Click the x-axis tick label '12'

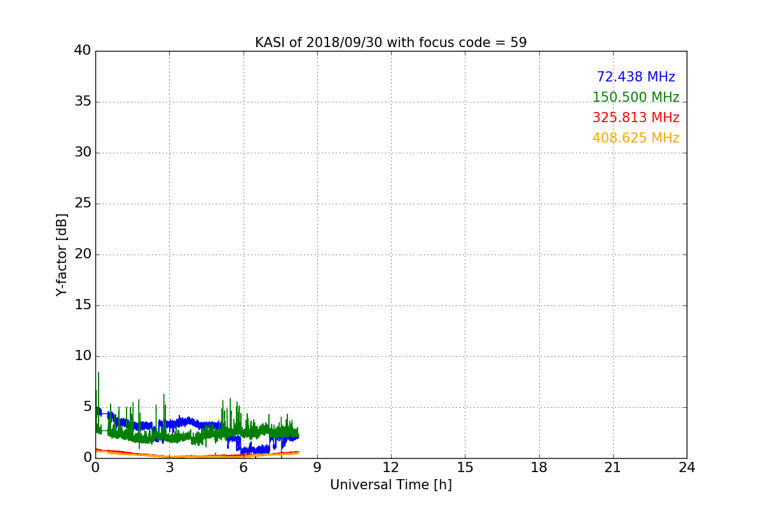click(x=391, y=467)
